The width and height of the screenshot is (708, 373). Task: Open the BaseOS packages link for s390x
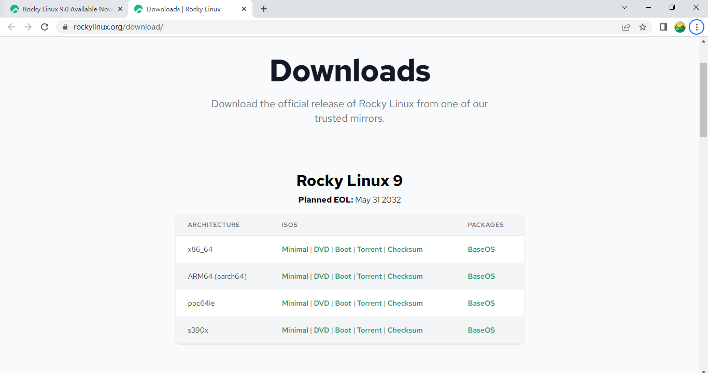(481, 330)
